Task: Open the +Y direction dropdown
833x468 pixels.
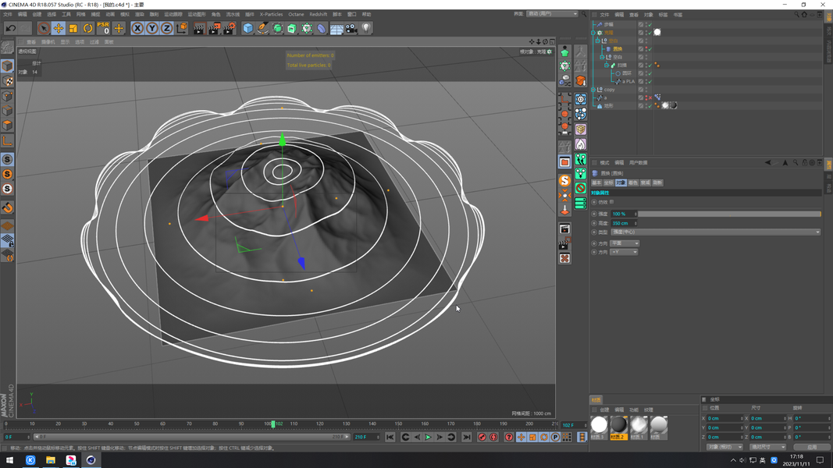Action: pyautogui.click(x=624, y=252)
